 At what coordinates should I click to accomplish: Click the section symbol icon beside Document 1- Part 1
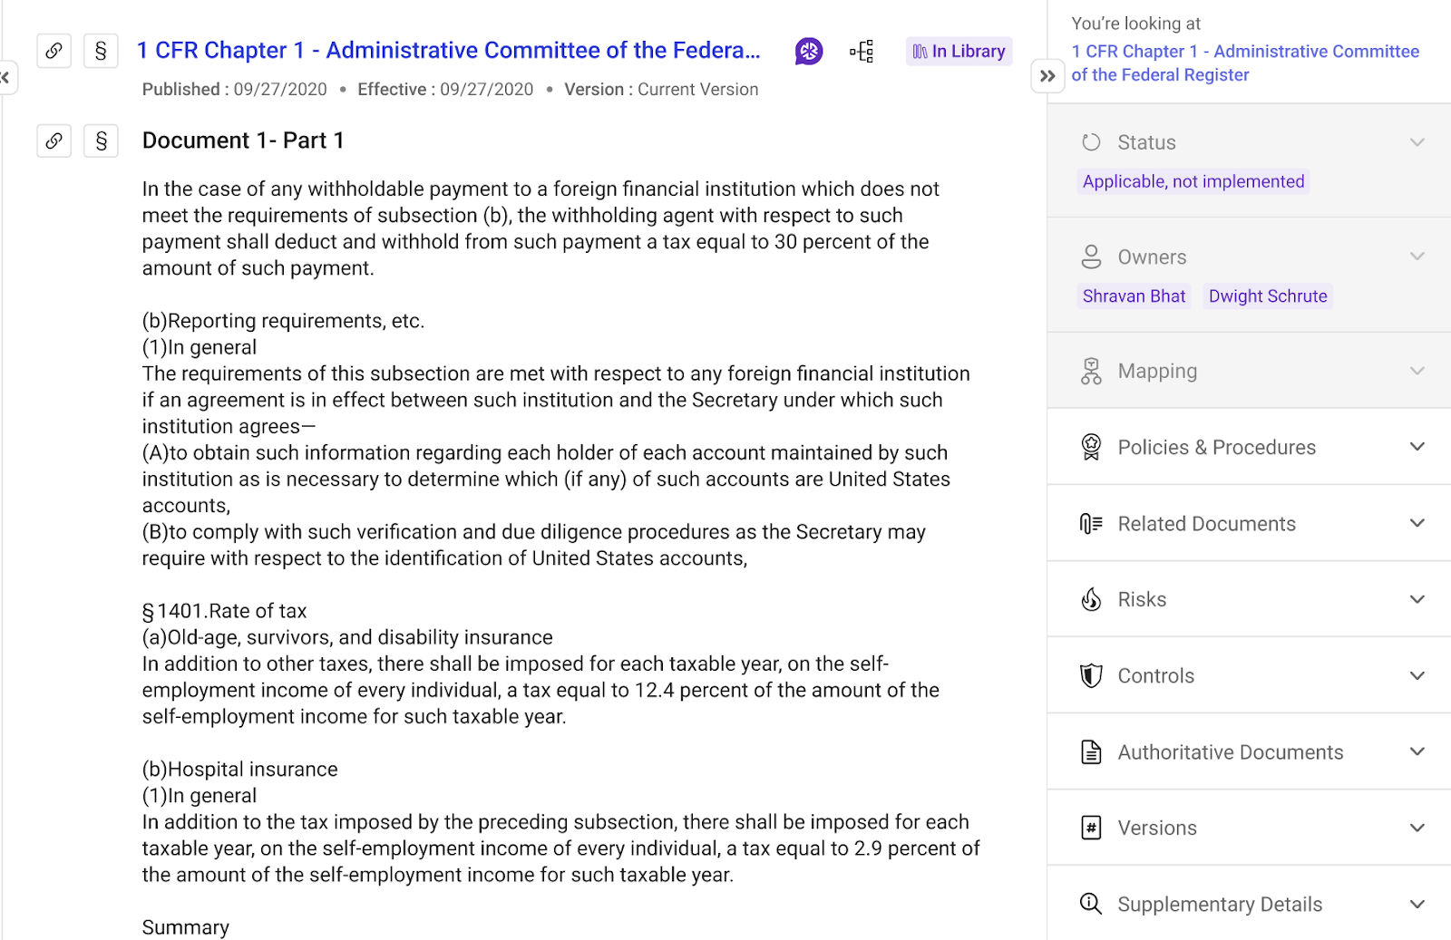tap(101, 141)
